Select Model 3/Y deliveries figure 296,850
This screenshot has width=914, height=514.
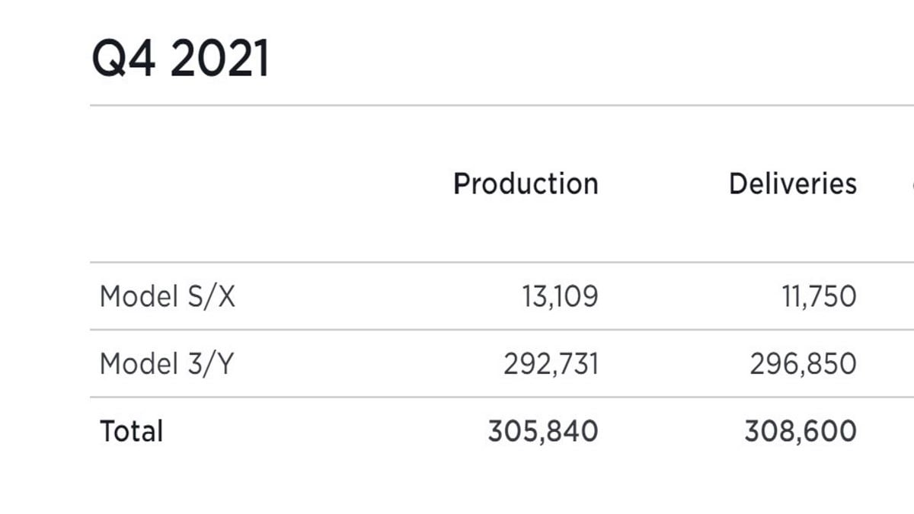pyautogui.click(x=803, y=364)
